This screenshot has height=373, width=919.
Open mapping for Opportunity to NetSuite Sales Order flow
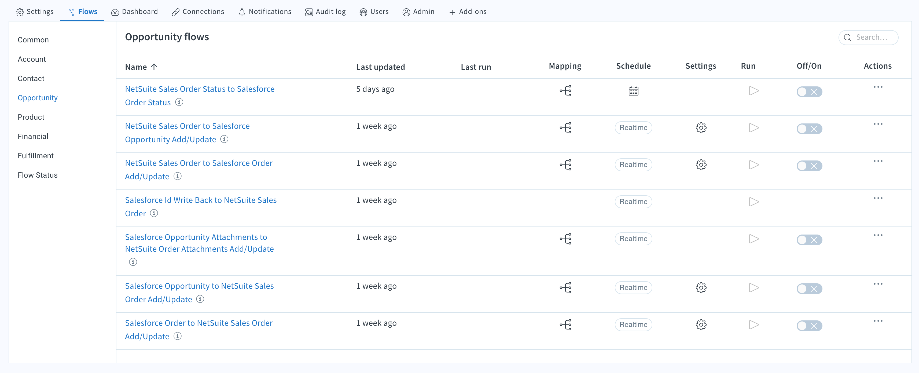pyautogui.click(x=565, y=288)
